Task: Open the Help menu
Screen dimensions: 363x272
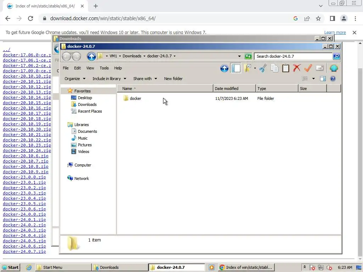Action: click(x=118, y=68)
